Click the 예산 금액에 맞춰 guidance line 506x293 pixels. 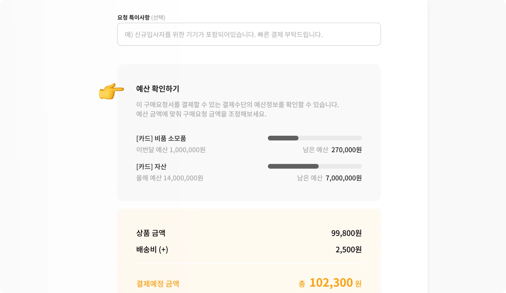pos(201,114)
